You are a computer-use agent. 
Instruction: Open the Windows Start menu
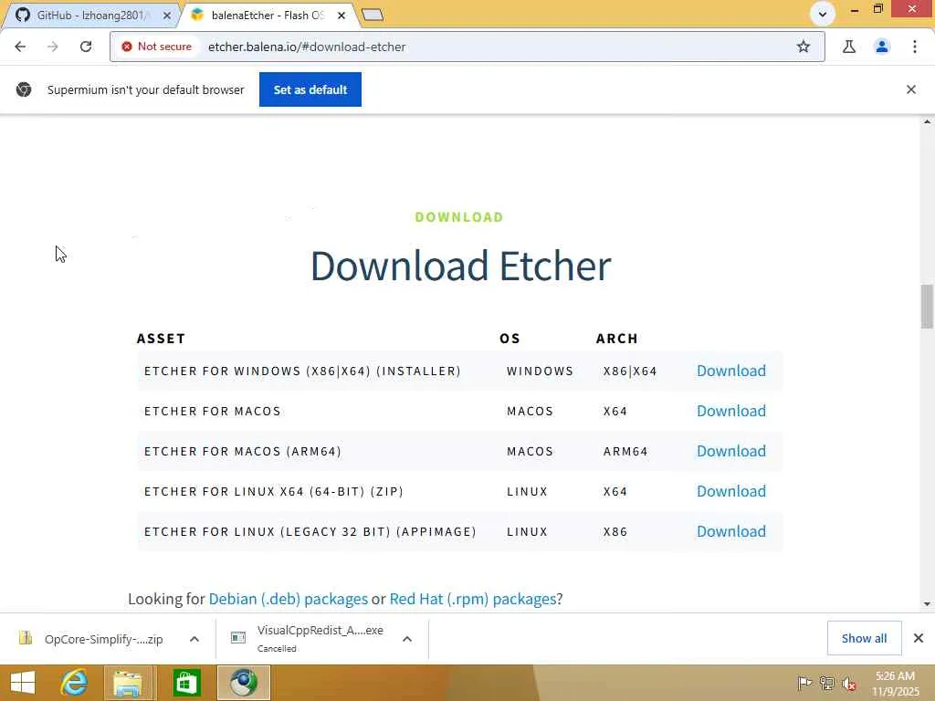coord(23,683)
